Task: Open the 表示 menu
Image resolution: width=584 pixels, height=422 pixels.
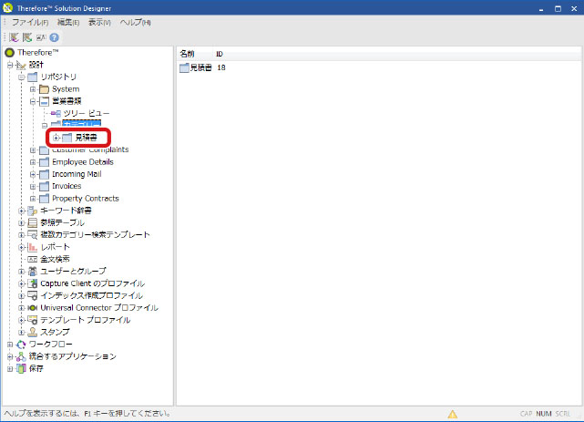Action: coord(99,22)
